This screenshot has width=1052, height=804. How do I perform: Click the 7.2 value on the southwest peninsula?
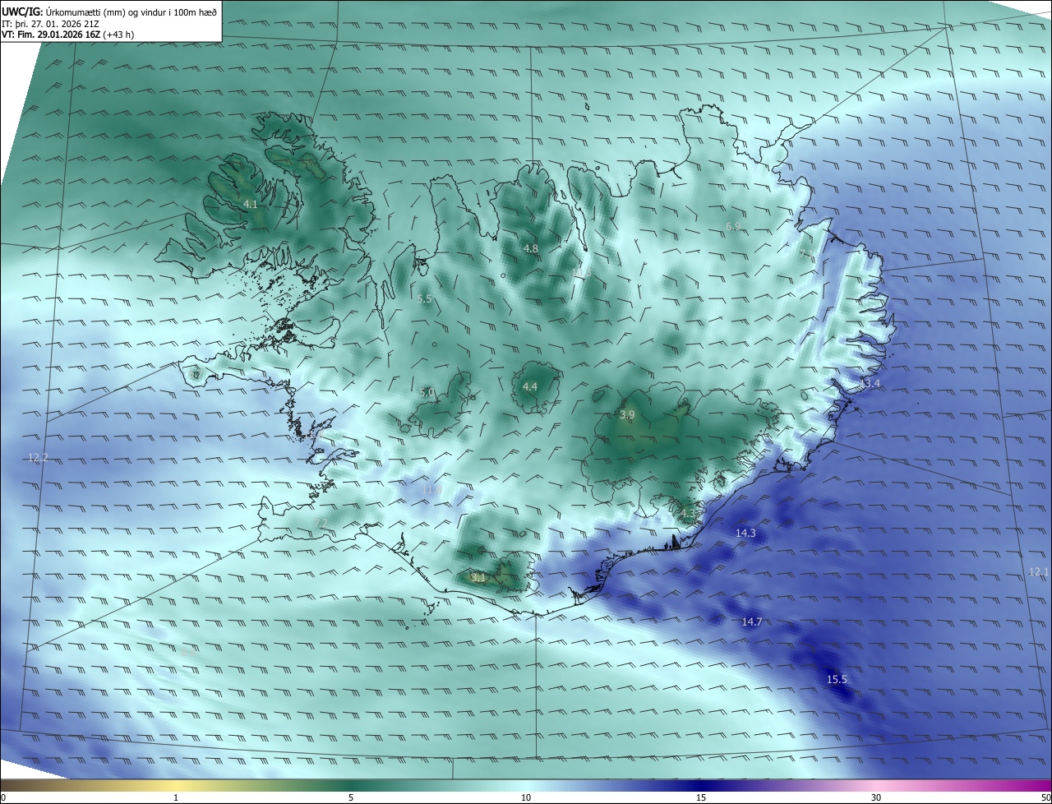[321, 523]
